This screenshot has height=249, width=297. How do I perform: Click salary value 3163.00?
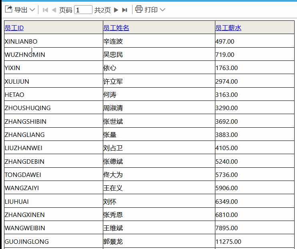tap(227, 94)
